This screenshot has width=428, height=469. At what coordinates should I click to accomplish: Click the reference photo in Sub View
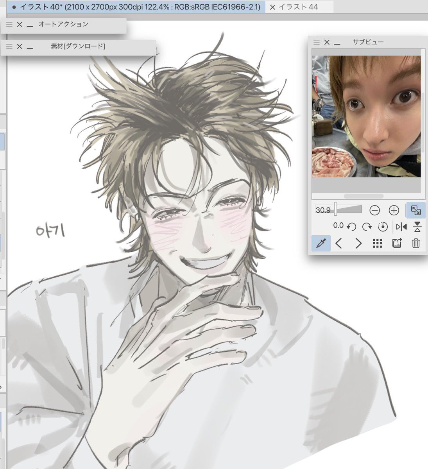tap(366, 116)
